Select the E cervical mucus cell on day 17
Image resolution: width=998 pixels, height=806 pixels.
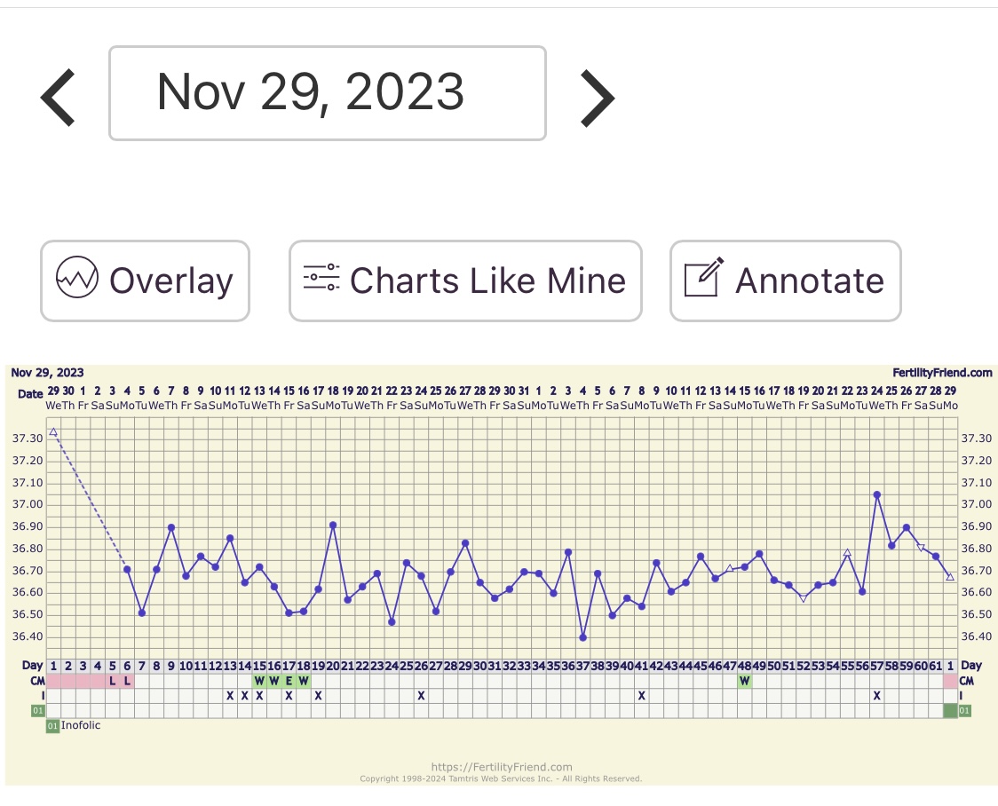click(x=289, y=681)
